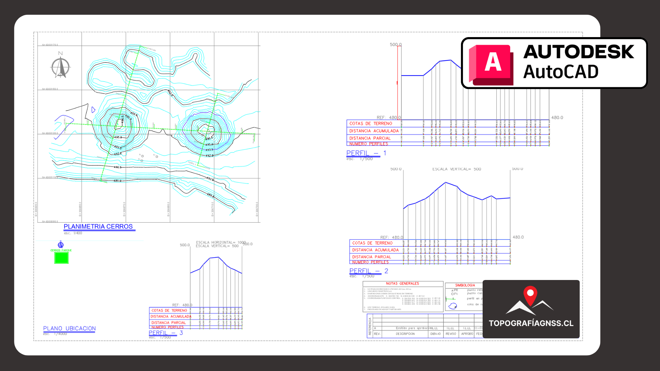Viewport: 660px width, 371px height.
Task: Click the Autodesk wordmark in the badge
Action: click(x=579, y=53)
